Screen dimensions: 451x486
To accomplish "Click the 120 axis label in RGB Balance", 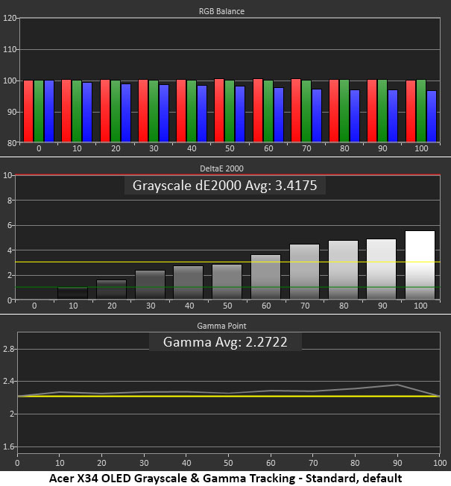I will click(9, 18).
